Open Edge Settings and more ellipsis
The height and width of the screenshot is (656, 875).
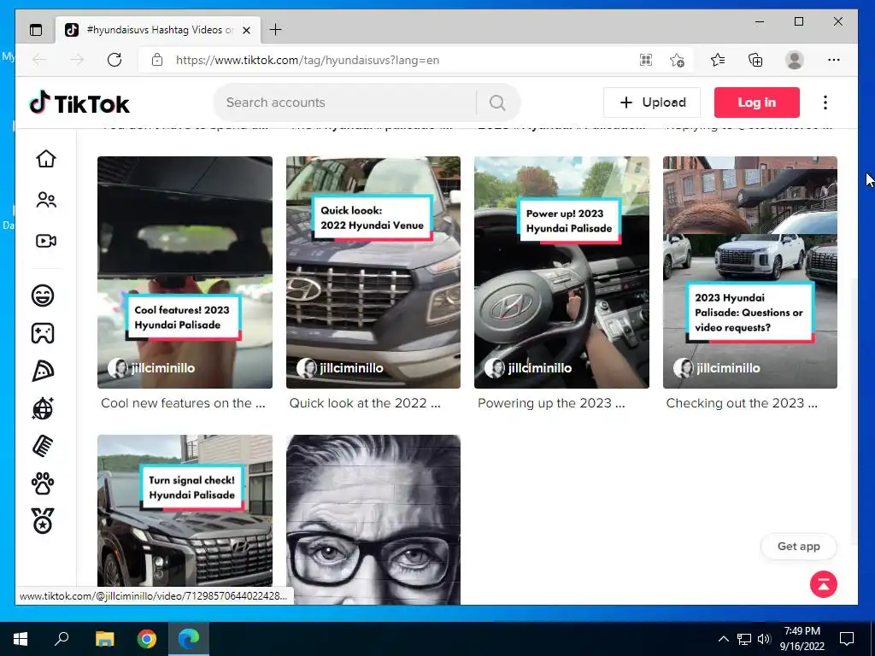(834, 60)
